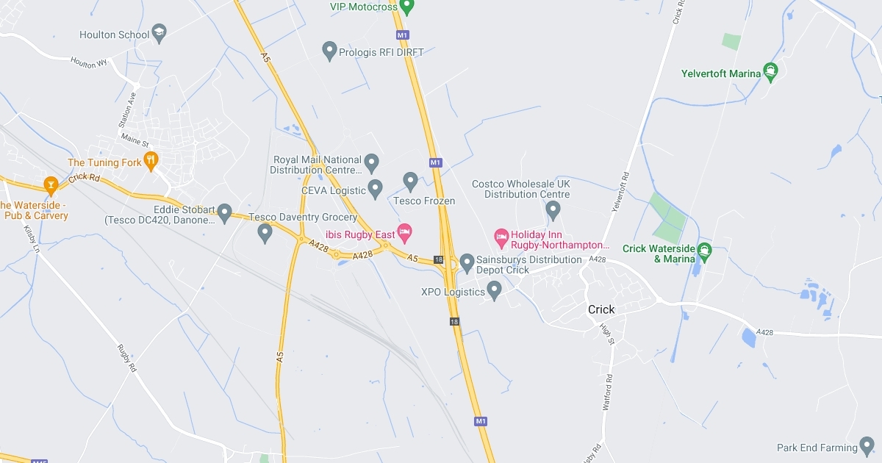Click the Crick Waterside & Marina marker
Screen dimensions: 882x463
[x=705, y=251]
